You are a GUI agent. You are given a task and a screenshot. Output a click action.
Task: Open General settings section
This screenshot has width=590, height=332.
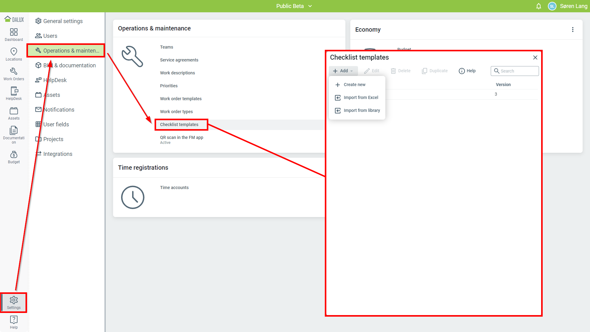tap(63, 21)
